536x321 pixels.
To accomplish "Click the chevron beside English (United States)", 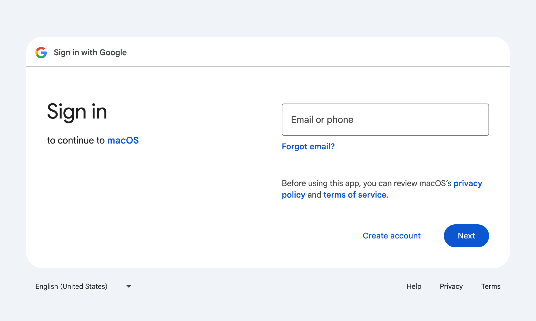I will click(x=128, y=286).
